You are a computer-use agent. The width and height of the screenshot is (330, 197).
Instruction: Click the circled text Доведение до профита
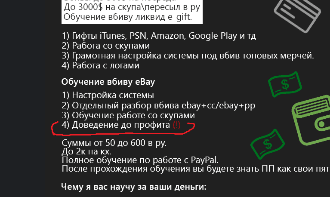tap(116, 125)
